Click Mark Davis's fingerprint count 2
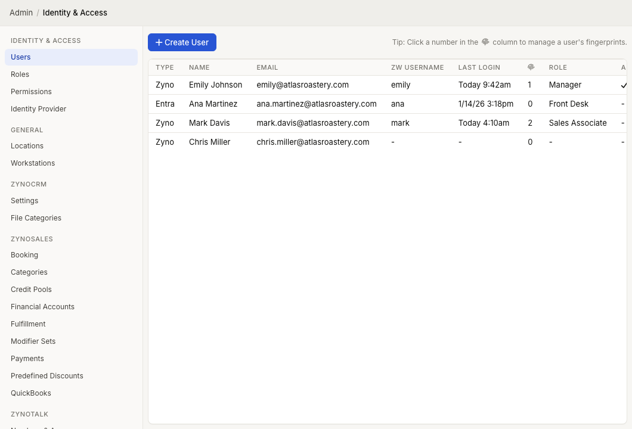Screen dimensions: 632x429 tap(530, 123)
